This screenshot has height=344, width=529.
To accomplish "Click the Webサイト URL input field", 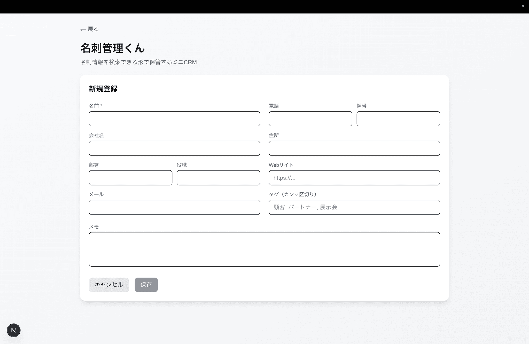I will click(x=354, y=178).
